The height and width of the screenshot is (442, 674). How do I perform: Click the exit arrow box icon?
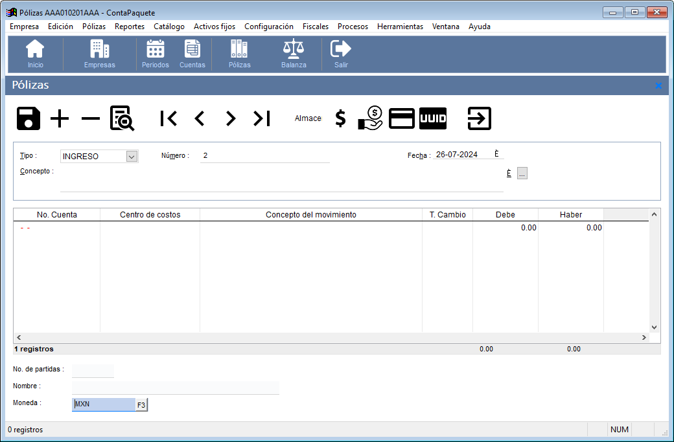pos(480,118)
